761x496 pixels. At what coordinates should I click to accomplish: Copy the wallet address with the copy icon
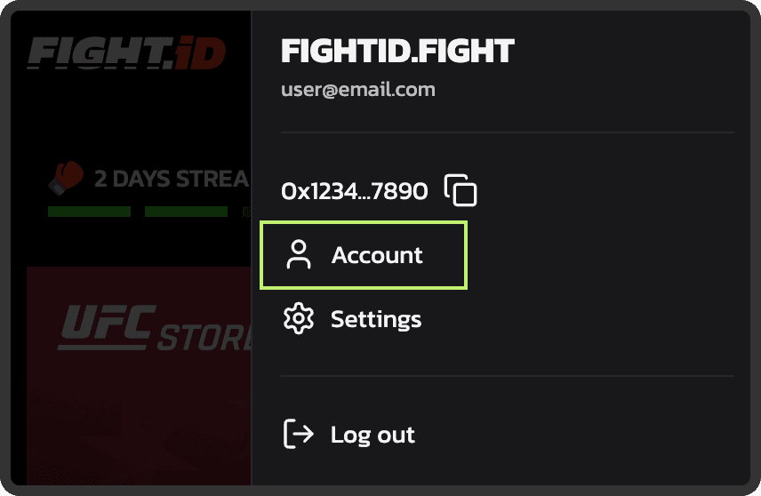coord(461,190)
